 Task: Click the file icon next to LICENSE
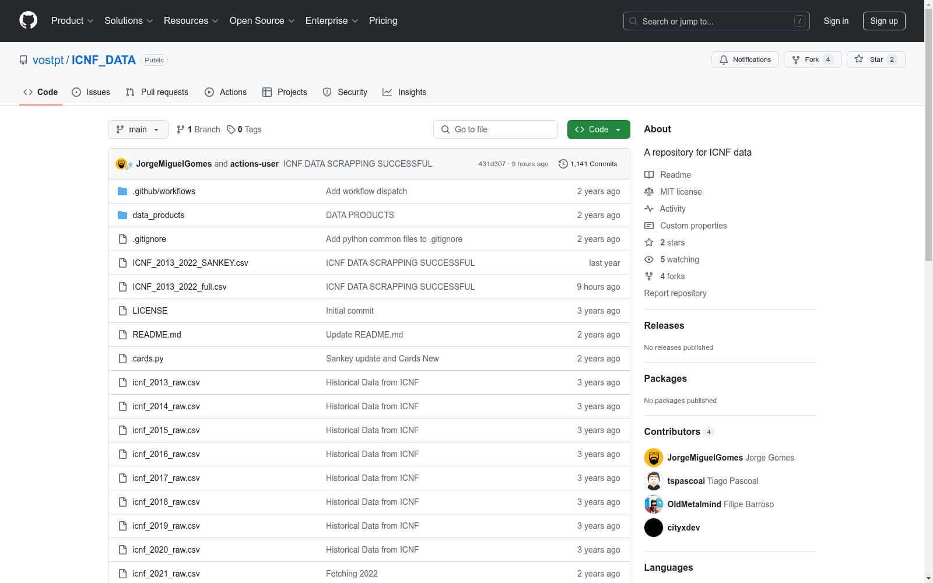pyautogui.click(x=122, y=311)
